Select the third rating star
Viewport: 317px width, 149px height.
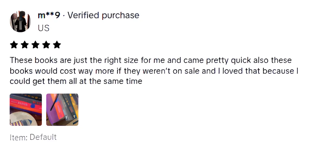[35, 45]
